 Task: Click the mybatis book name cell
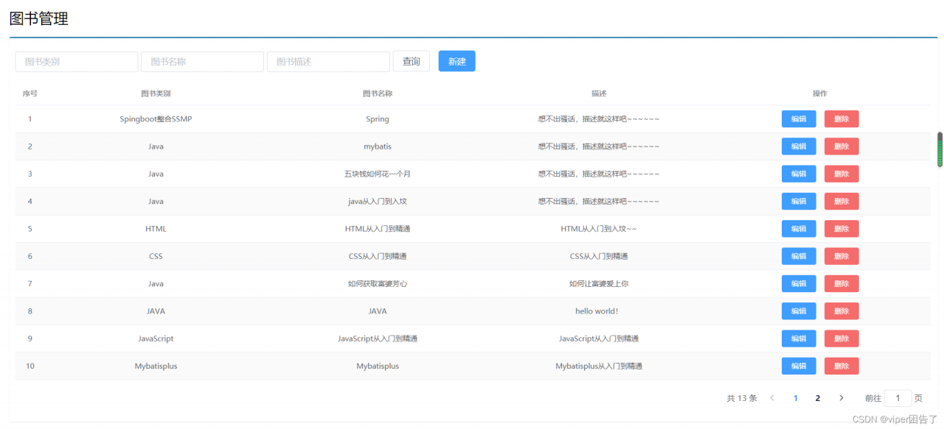tap(378, 146)
